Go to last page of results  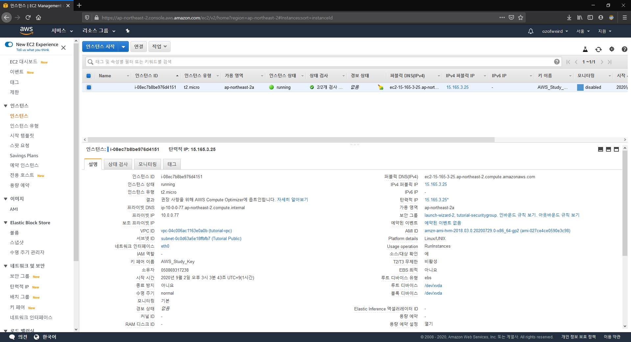[x=610, y=62]
